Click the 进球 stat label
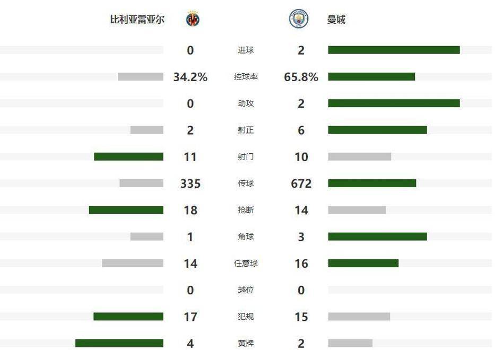495x350 pixels. 246,50
